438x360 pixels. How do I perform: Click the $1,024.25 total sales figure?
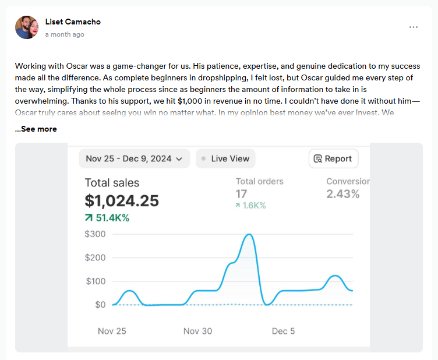click(x=122, y=200)
